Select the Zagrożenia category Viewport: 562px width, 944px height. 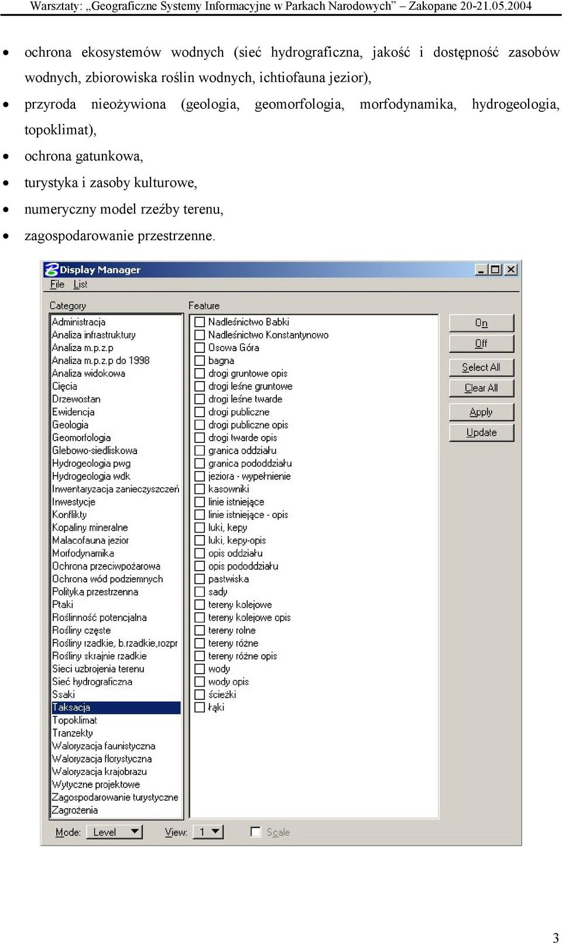pos(75,811)
